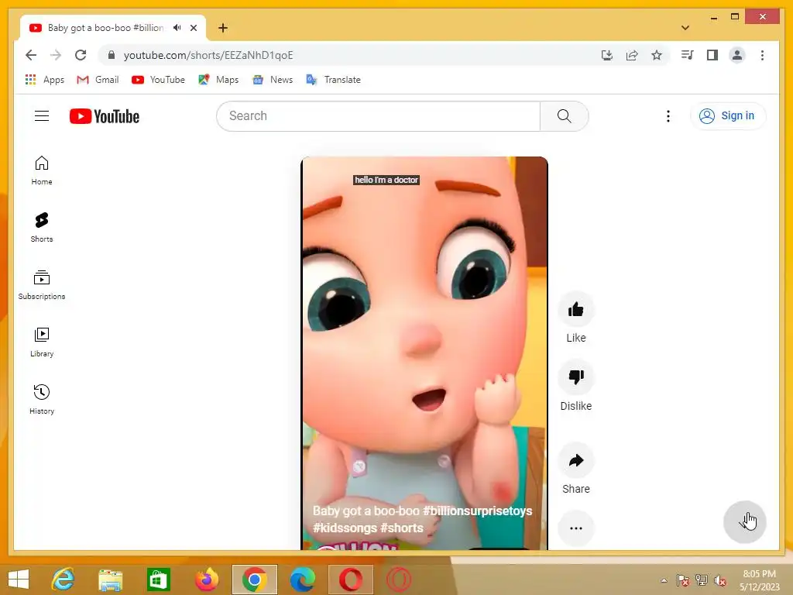Click the next video circular button
The width and height of the screenshot is (793, 595).
click(745, 521)
